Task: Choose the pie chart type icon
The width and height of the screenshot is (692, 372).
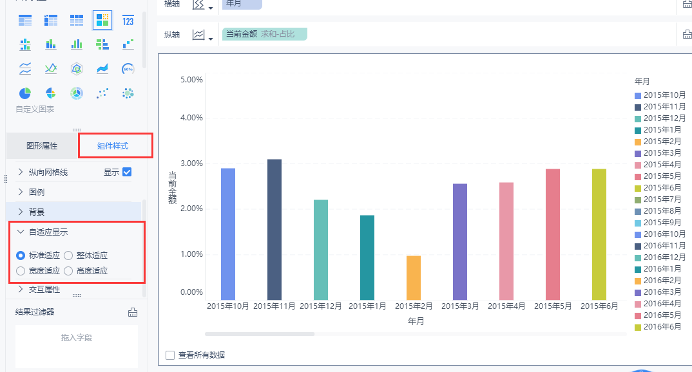Action: tap(25, 93)
